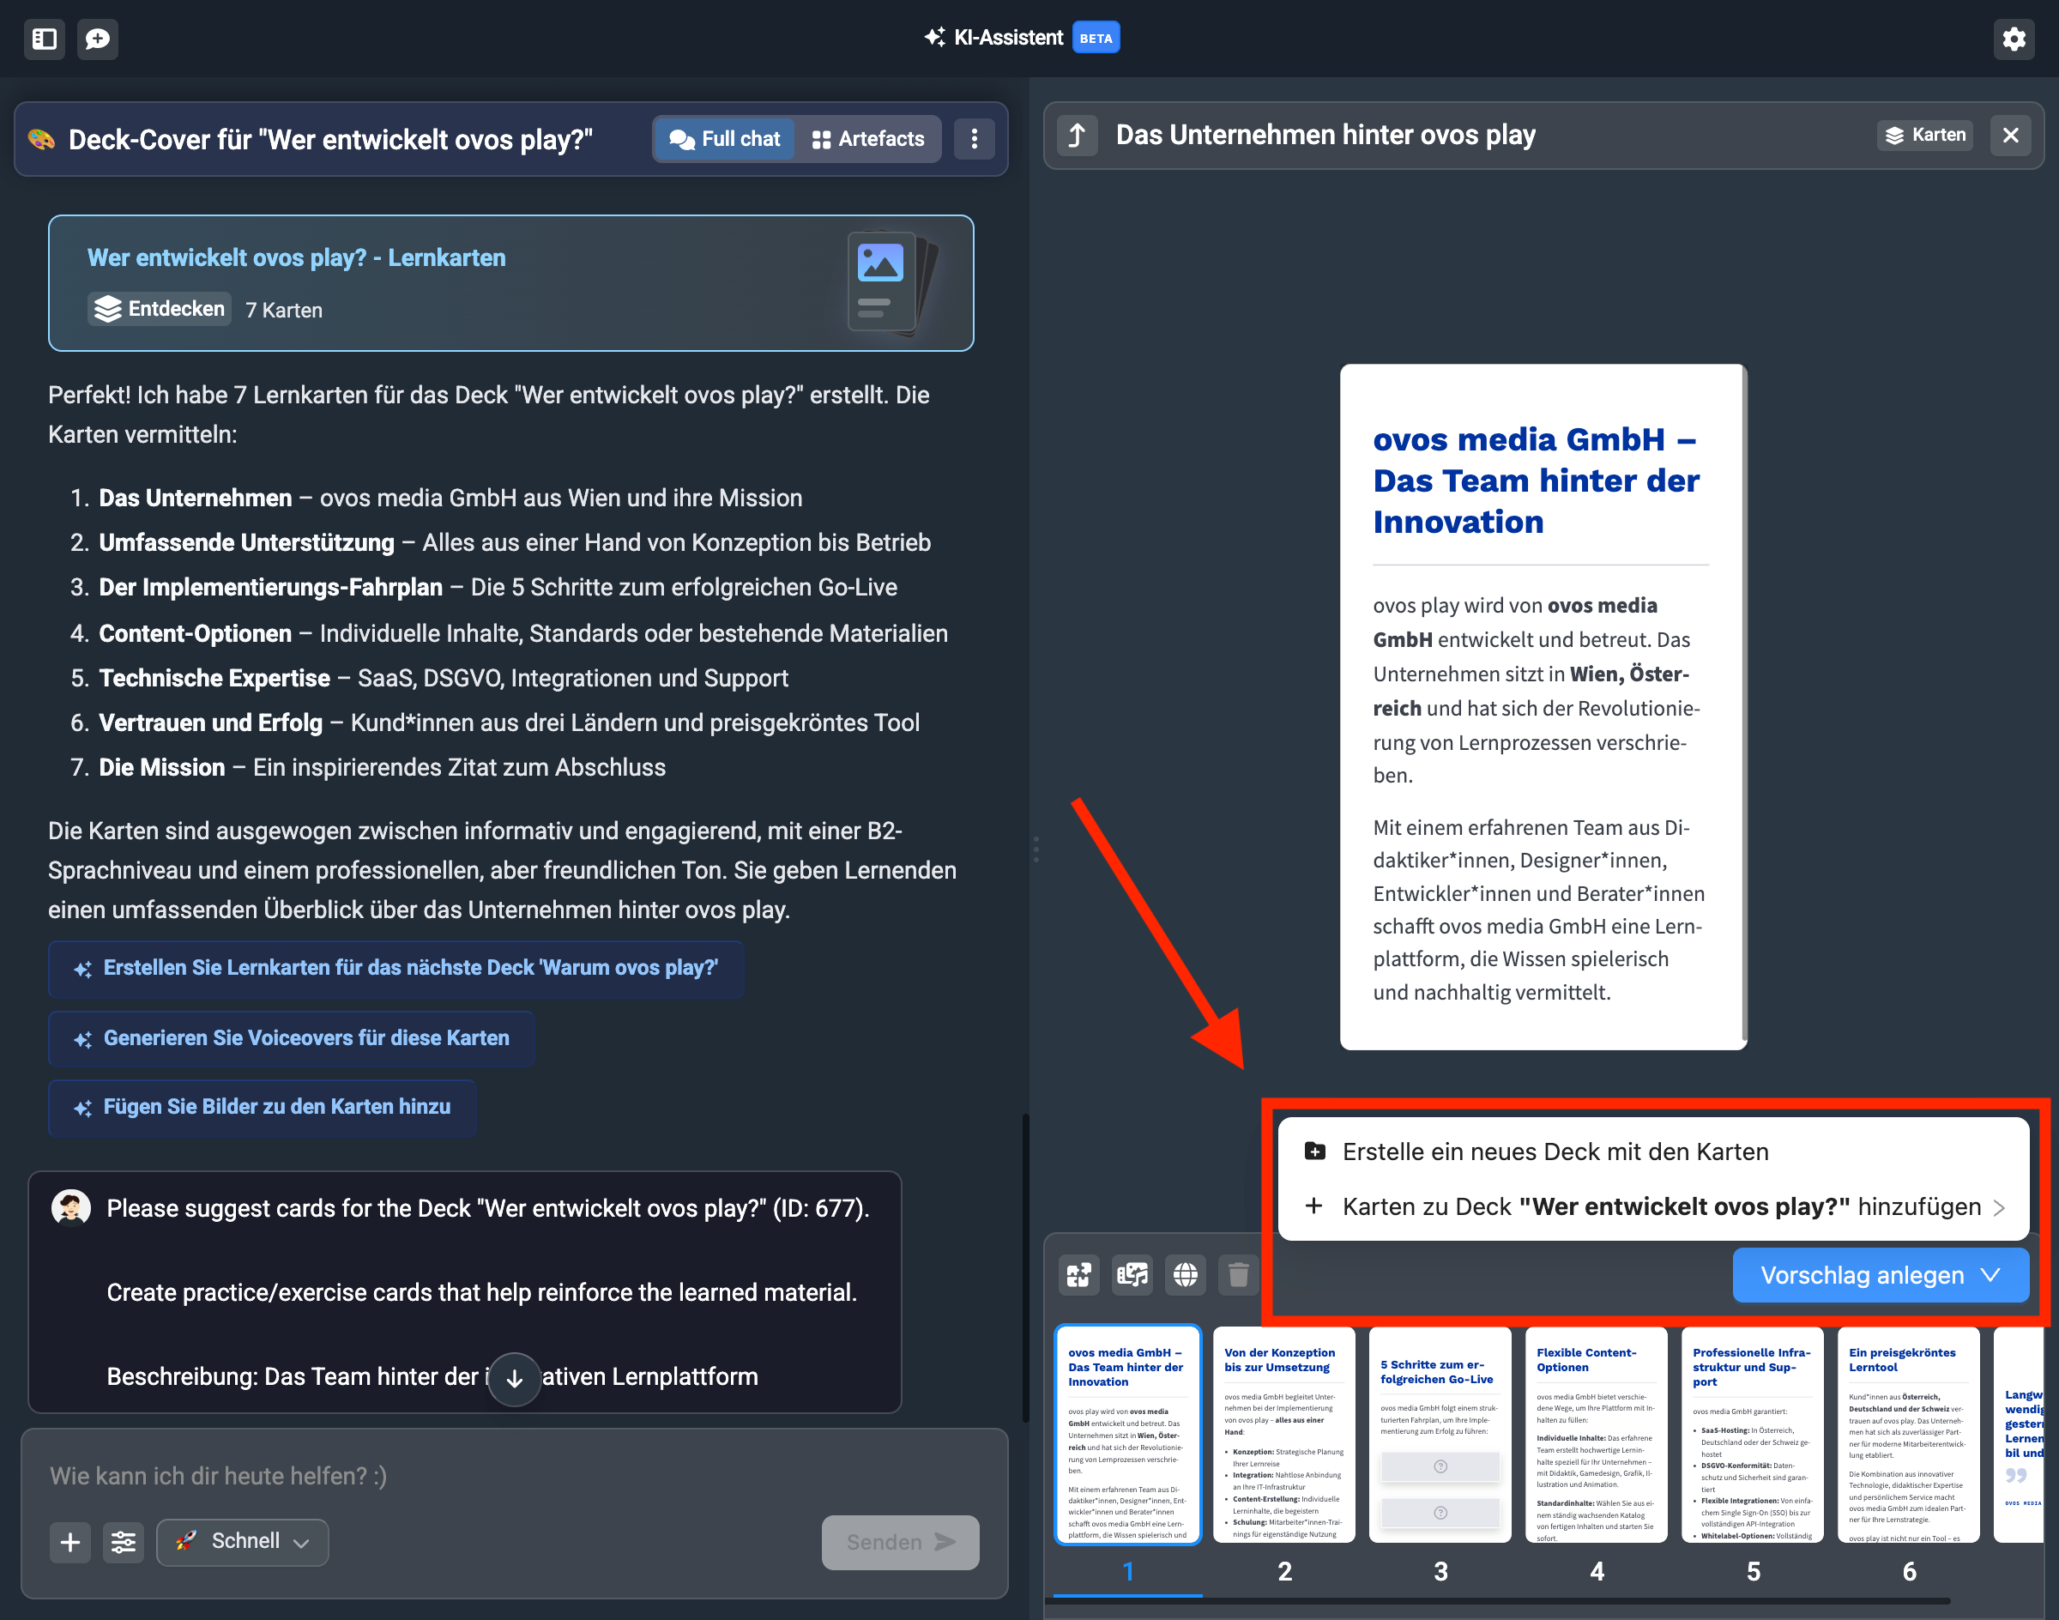Open the sliders options in chat input
Viewport: 2059px width, 1620px height.
point(124,1542)
